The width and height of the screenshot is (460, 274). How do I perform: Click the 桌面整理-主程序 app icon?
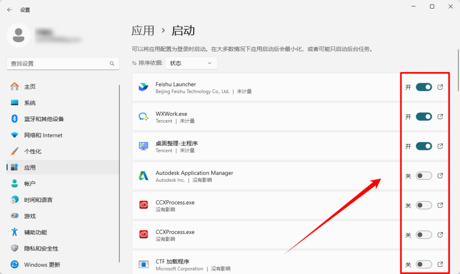[144, 146]
